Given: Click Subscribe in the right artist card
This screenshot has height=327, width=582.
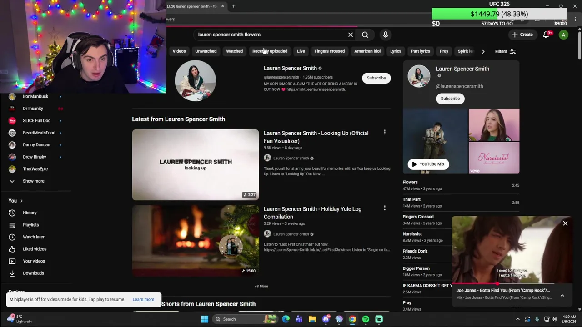Looking at the screenshot, I should pyautogui.click(x=450, y=98).
